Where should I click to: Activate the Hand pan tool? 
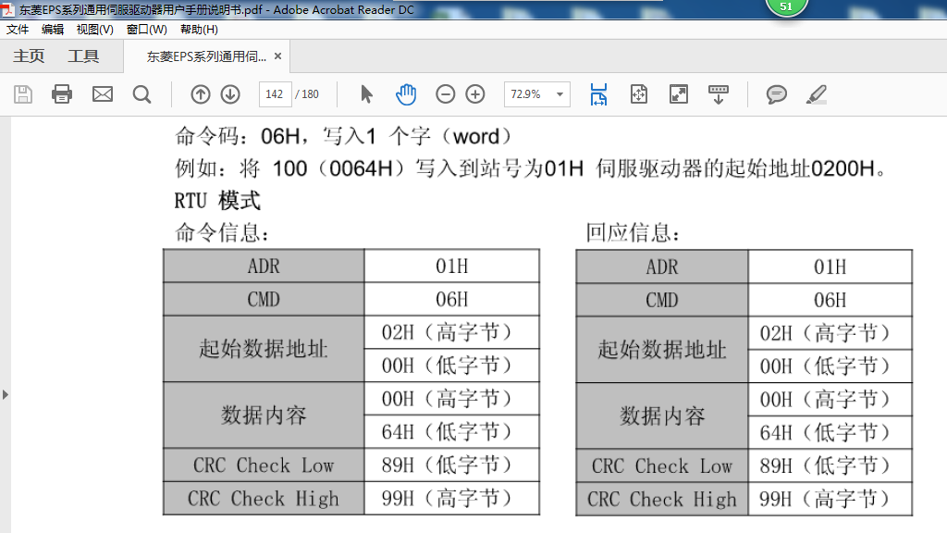coord(406,94)
